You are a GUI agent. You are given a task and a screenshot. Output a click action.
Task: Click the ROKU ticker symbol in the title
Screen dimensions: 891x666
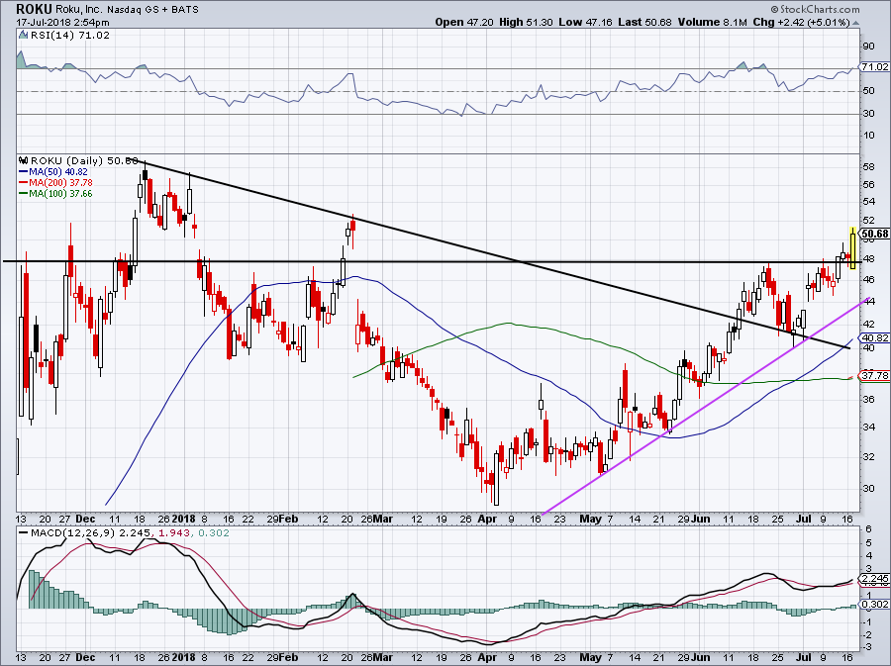coord(35,9)
